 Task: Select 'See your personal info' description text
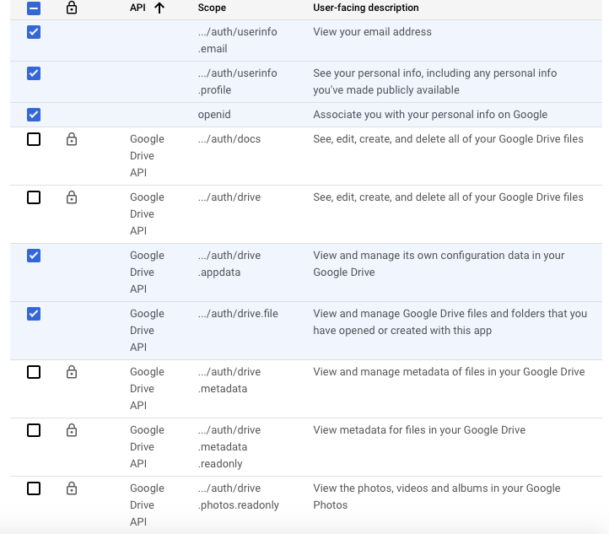click(x=434, y=82)
